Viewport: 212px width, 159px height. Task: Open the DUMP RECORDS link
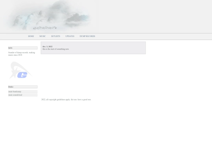[x=87, y=36]
